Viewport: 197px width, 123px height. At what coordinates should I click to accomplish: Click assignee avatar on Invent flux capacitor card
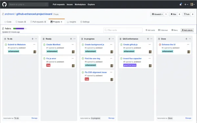tap(150, 66)
